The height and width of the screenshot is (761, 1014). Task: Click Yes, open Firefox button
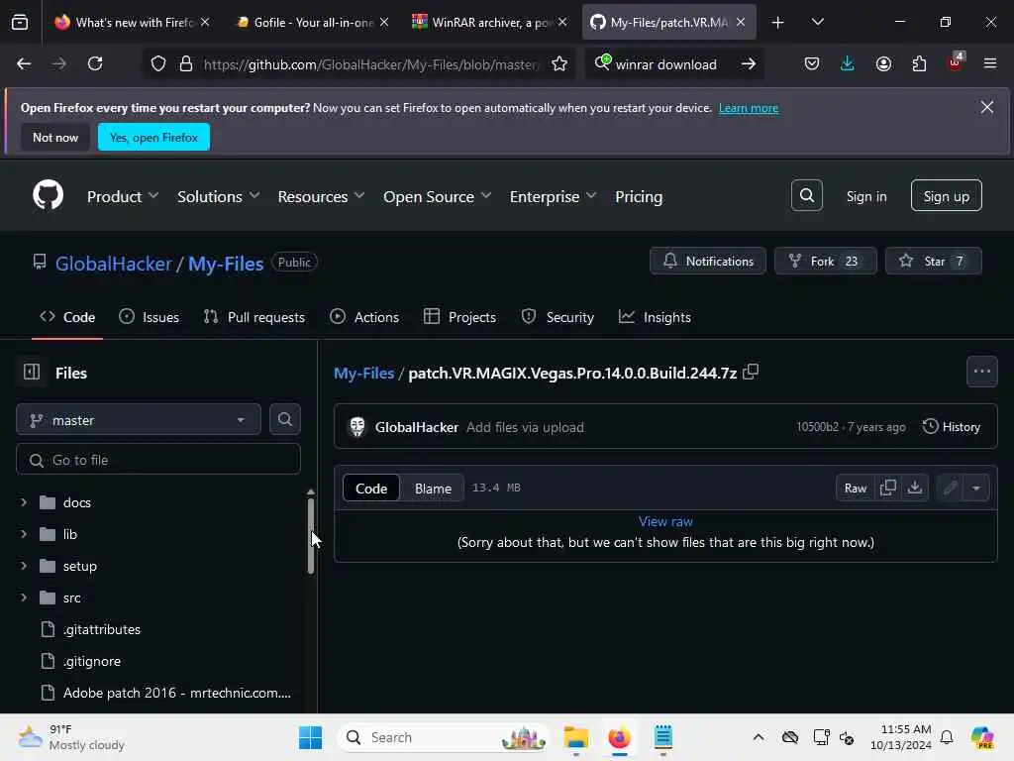coord(153,137)
